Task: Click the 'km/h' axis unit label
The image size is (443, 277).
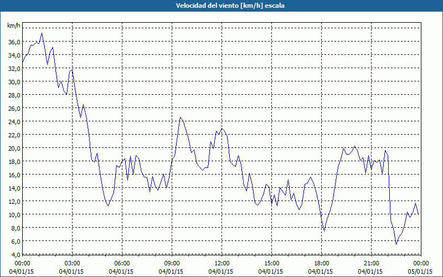Action: pyautogui.click(x=13, y=25)
